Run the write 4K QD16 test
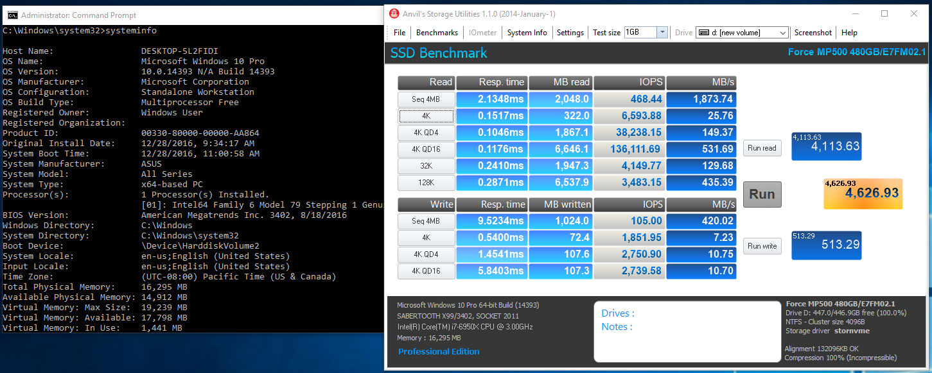 (x=426, y=271)
